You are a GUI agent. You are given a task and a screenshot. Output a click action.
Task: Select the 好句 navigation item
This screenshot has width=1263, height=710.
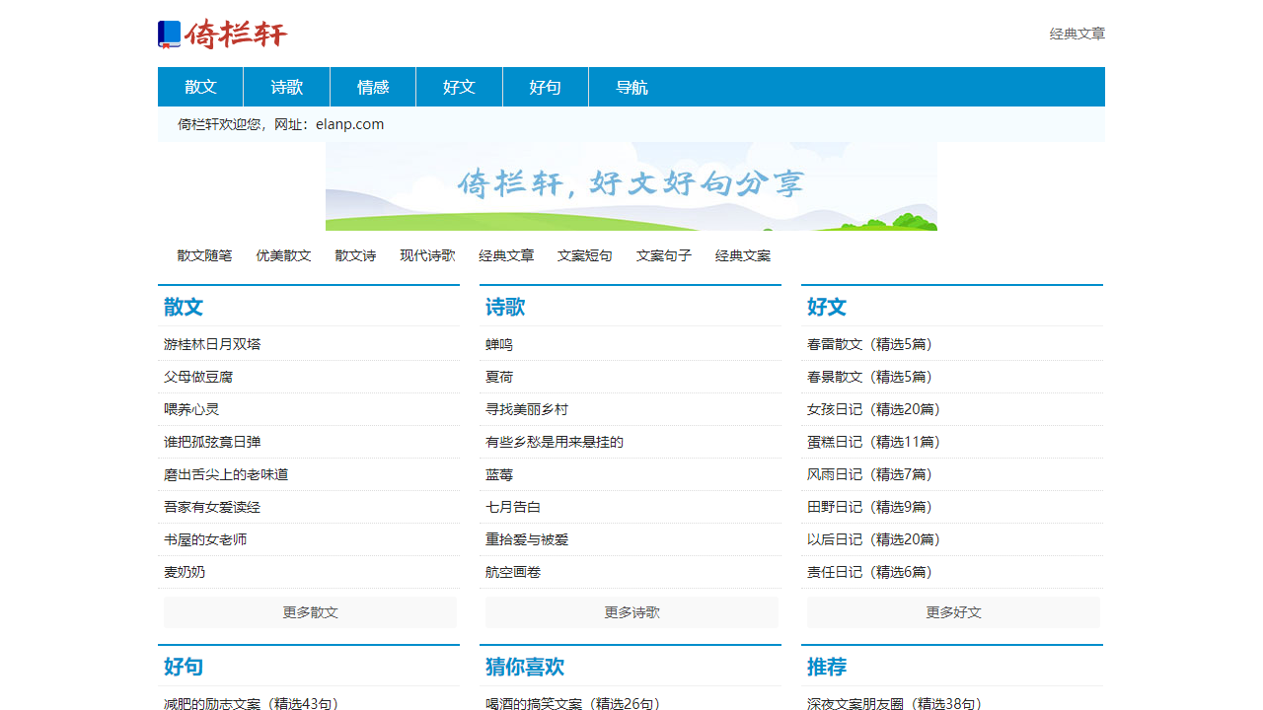coord(545,87)
